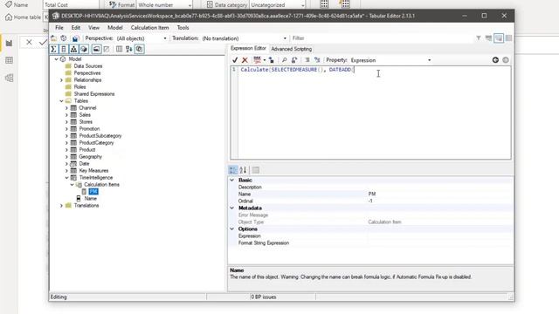Toggle hierarchies display icon
Image resolution: width=559 pixels, height=314 pixels.
tap(73, 49)
